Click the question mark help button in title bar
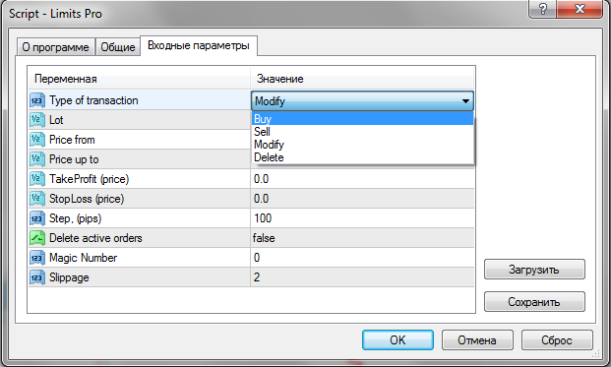The width and height of the screenshot is (611, 367). click(542, 9)
